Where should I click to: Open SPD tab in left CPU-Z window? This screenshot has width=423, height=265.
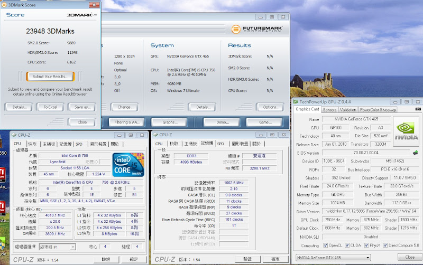[79, 144]
